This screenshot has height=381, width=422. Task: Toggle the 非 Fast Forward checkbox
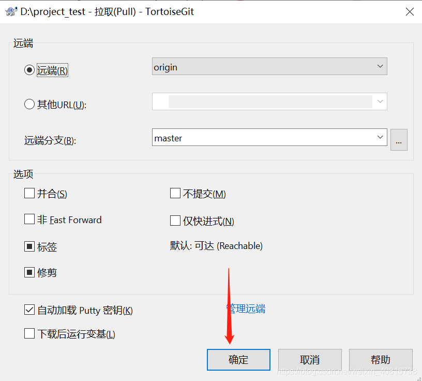tap(29, 219)
